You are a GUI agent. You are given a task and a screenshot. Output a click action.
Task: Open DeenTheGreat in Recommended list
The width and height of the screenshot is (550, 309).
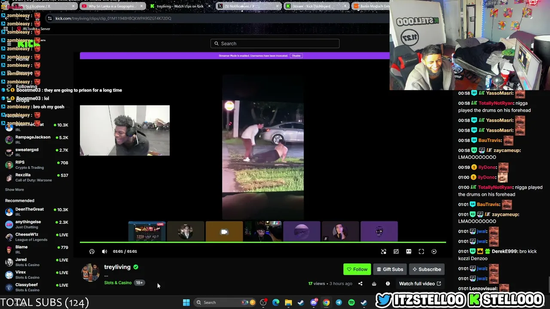pos(37,212)
